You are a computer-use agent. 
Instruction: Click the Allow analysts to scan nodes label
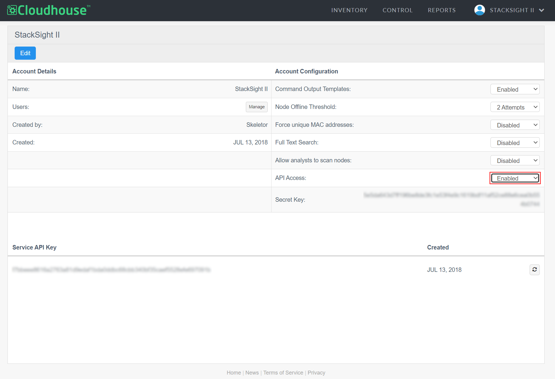[x=313, y=160]
